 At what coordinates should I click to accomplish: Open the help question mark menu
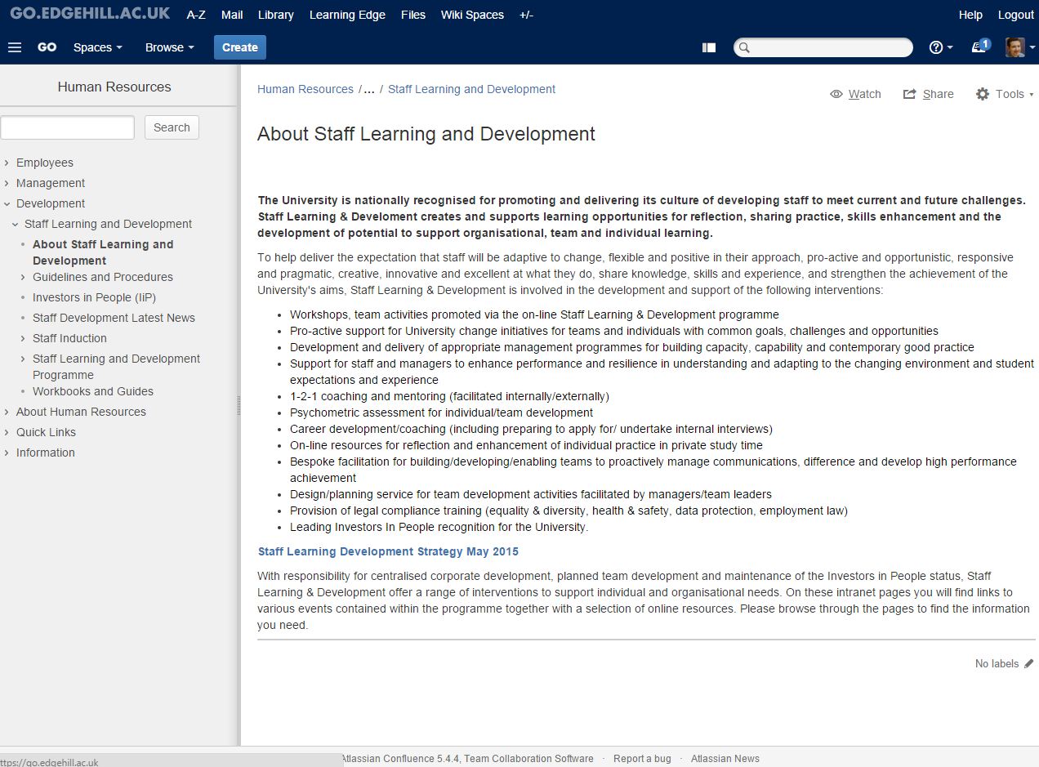pos(940,47)
